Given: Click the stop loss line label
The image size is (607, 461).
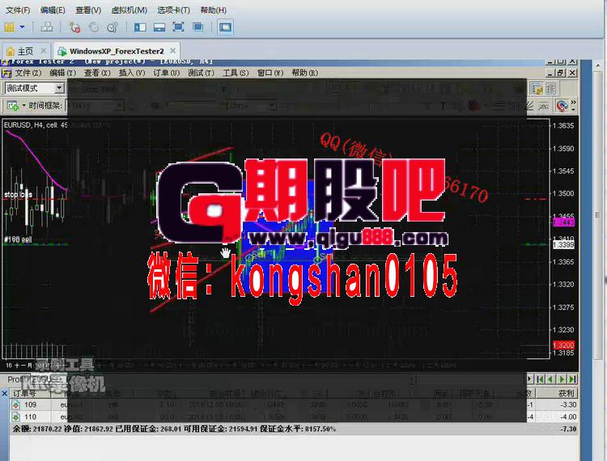Looking at the screenshot, I should 18,194.
